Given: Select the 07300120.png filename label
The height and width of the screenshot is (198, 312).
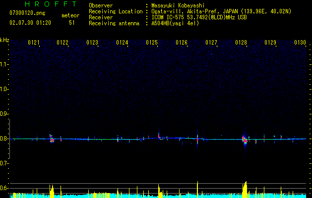Looking at the screenshot, I should click(27, 13).
